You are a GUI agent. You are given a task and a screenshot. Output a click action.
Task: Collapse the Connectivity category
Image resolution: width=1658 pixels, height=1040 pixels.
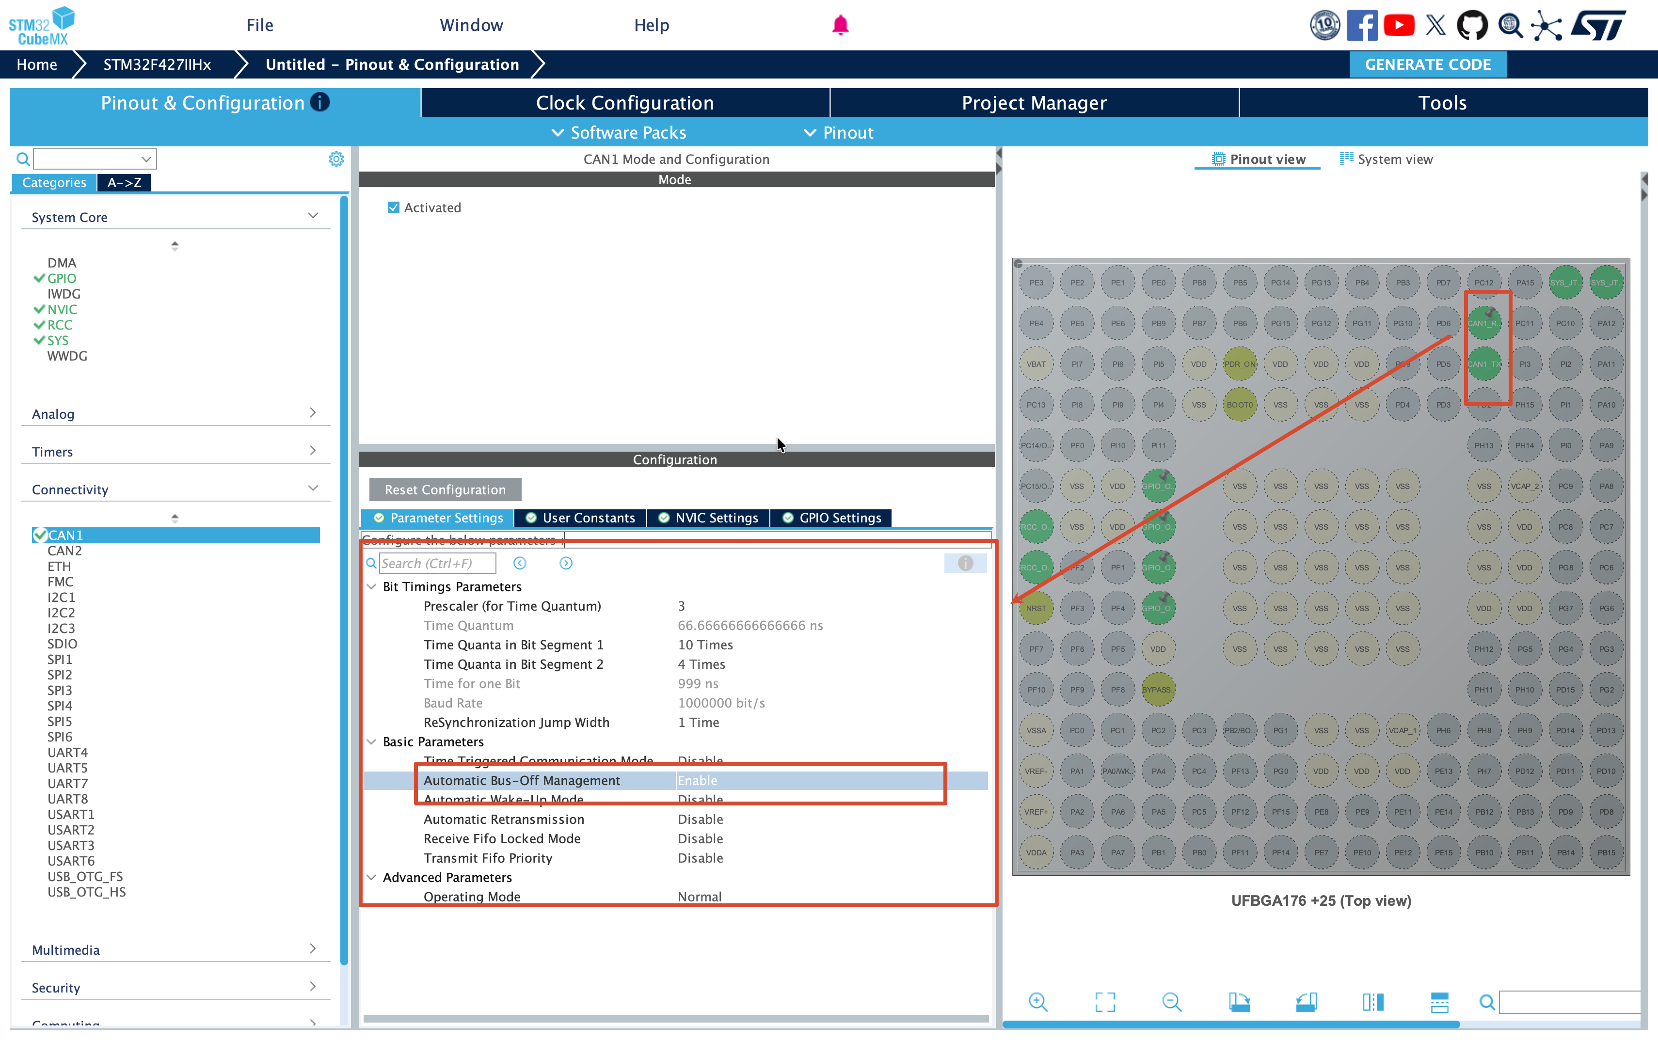point(313,488)
